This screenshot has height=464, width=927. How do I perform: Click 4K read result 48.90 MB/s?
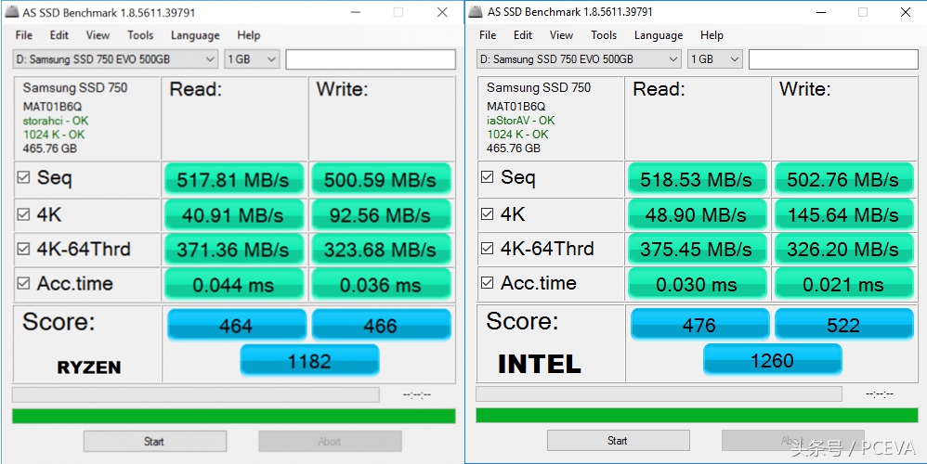coord(697,215)
